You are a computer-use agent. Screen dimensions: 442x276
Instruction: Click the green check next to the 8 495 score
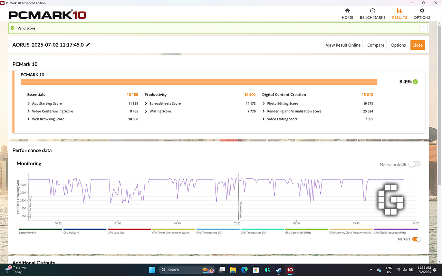pyautogui.click(x=415, y=82)
